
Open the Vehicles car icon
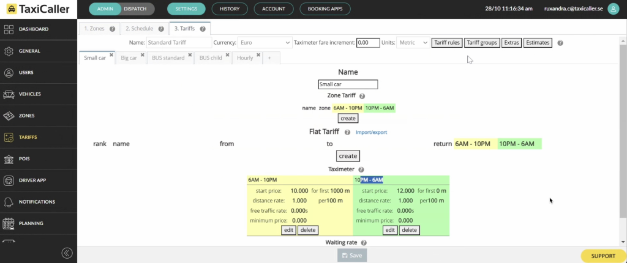coord(9,94)
